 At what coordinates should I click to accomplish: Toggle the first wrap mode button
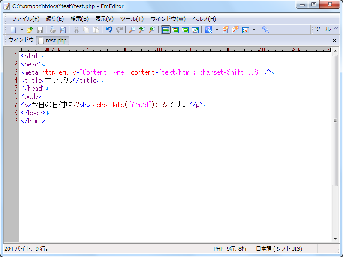tap(165, 30)
